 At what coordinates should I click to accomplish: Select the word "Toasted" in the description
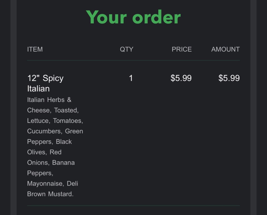click(66, 110)
